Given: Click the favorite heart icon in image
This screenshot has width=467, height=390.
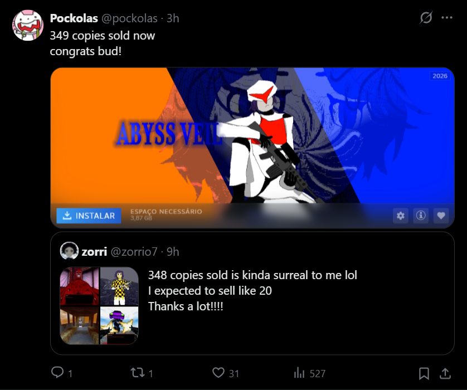Looking at the screenshot, I should [441, 216].
